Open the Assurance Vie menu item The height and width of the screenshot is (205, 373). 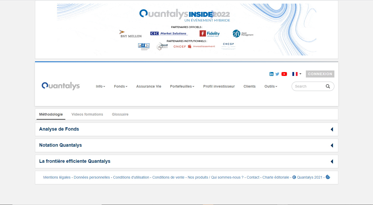coord(149,86)
